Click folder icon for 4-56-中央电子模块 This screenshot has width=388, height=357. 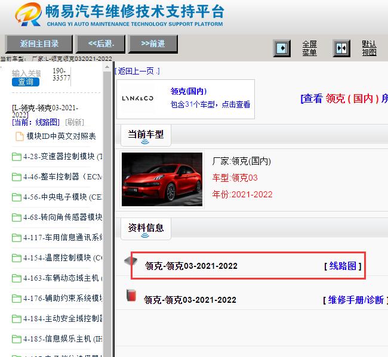(x=17, y=197)
